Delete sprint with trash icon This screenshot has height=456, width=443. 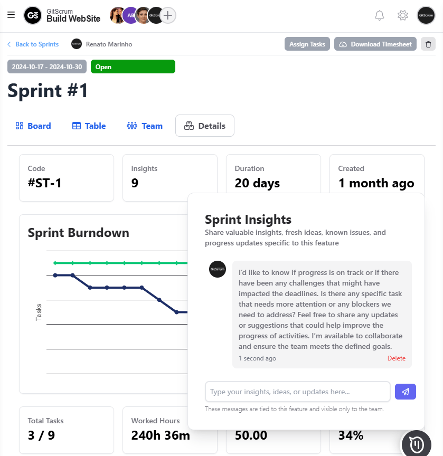[x=428, y=44]
